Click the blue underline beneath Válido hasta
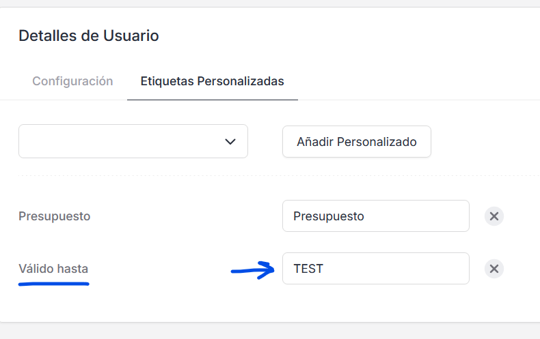The image size is (540, 339). click(x=54, y=284)
